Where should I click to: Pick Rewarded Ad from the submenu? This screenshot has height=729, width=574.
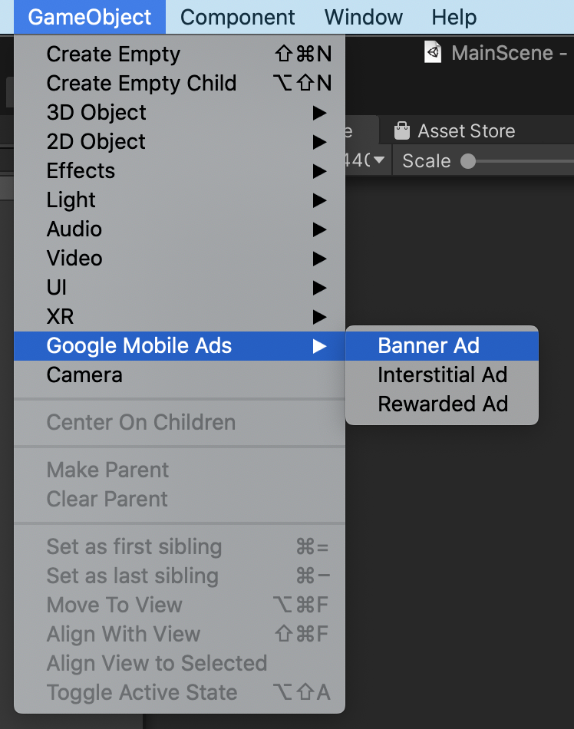tap(442, 404)
